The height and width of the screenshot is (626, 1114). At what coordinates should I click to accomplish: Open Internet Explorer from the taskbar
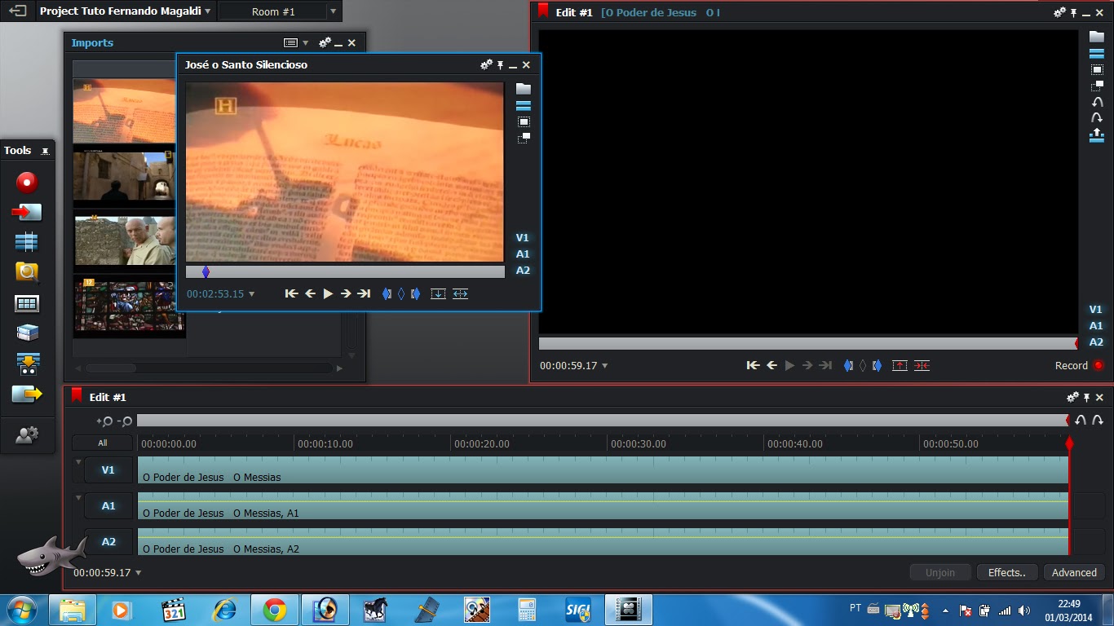point(224,610)
